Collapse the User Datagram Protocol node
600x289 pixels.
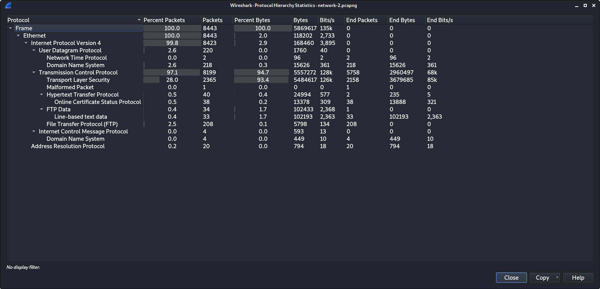pos(34,50)
